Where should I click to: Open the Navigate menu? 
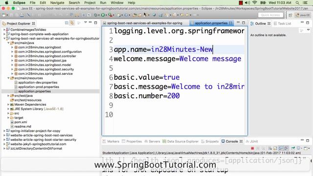(57, 3)
